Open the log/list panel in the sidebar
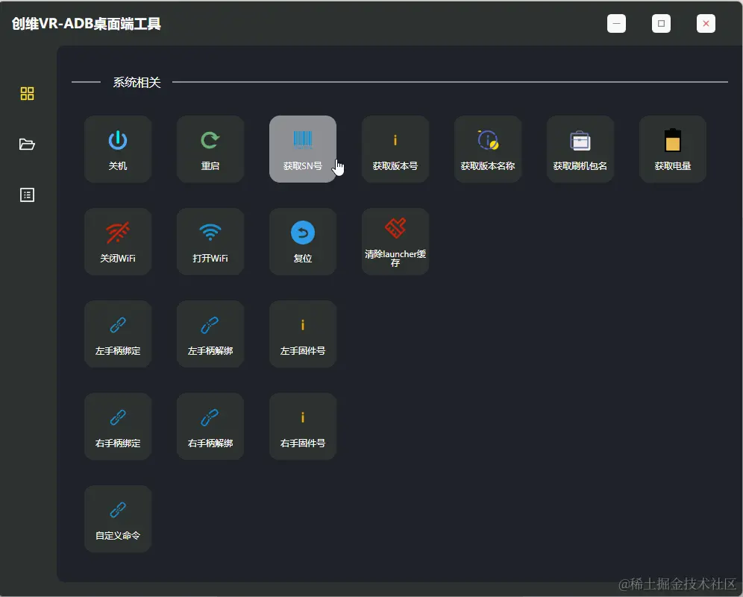 click(27, 195)
